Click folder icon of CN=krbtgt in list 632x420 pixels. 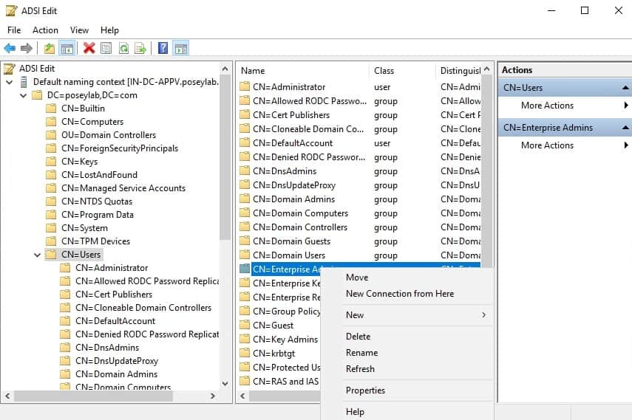[x=244, y=353]
